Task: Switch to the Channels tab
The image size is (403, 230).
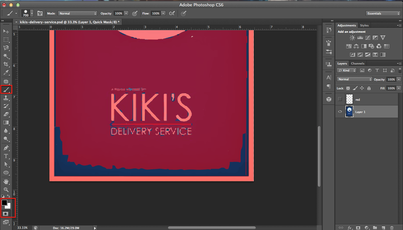Action: coord(358,63)
